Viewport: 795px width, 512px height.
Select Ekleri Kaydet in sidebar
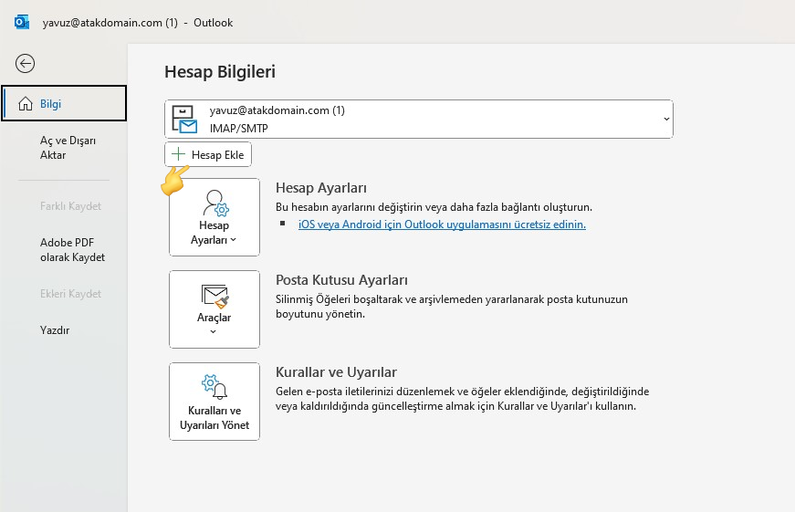pos(70,294)
